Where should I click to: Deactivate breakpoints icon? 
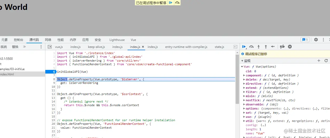[283, 47]
